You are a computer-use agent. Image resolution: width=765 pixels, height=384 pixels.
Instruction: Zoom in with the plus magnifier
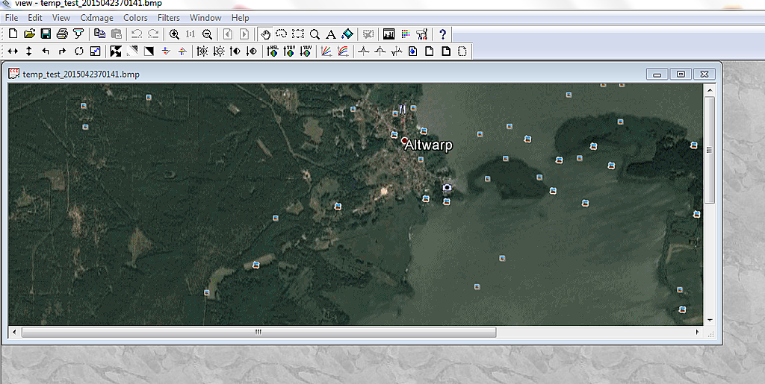click(x=174, y=34)
